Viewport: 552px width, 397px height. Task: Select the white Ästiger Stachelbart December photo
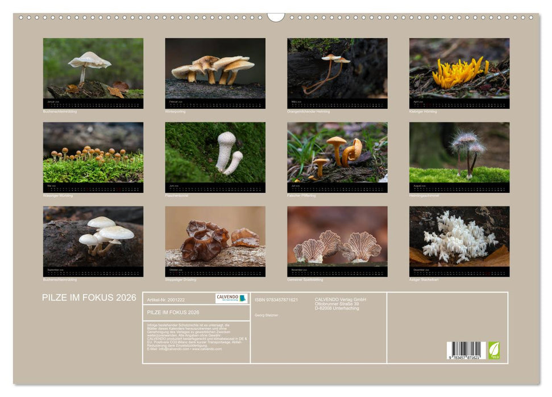click(459, 236)
